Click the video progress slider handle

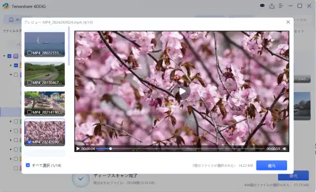[111, 149]
